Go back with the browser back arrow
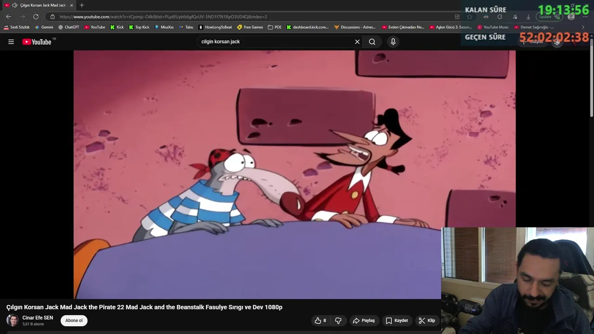 point(8,17)
